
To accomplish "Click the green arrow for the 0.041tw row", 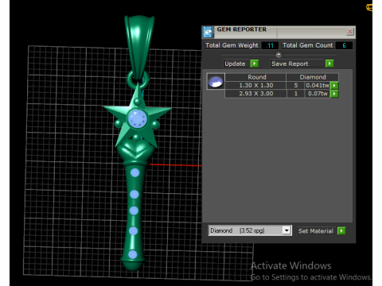I will coord(334,85).
